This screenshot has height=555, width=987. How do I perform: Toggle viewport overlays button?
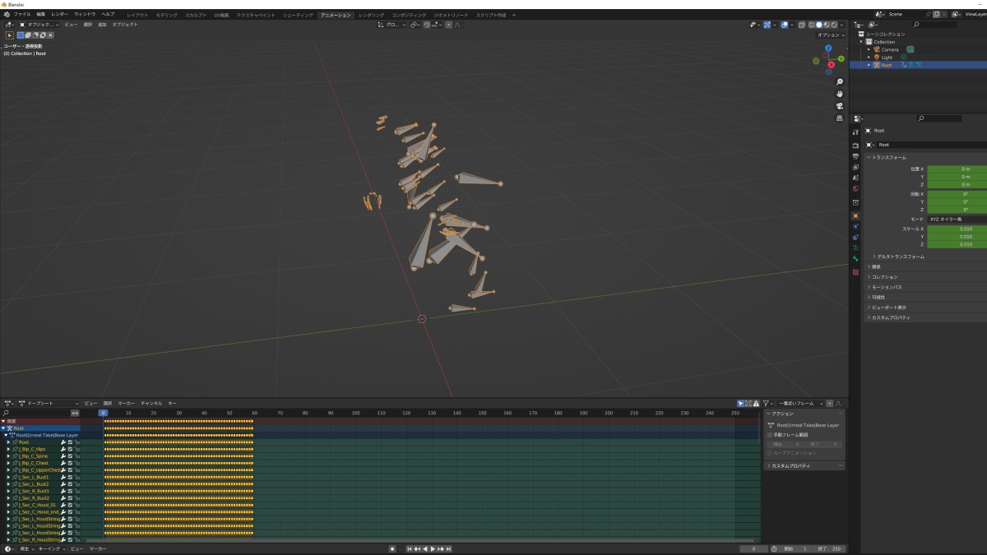(x=785, y=25)
